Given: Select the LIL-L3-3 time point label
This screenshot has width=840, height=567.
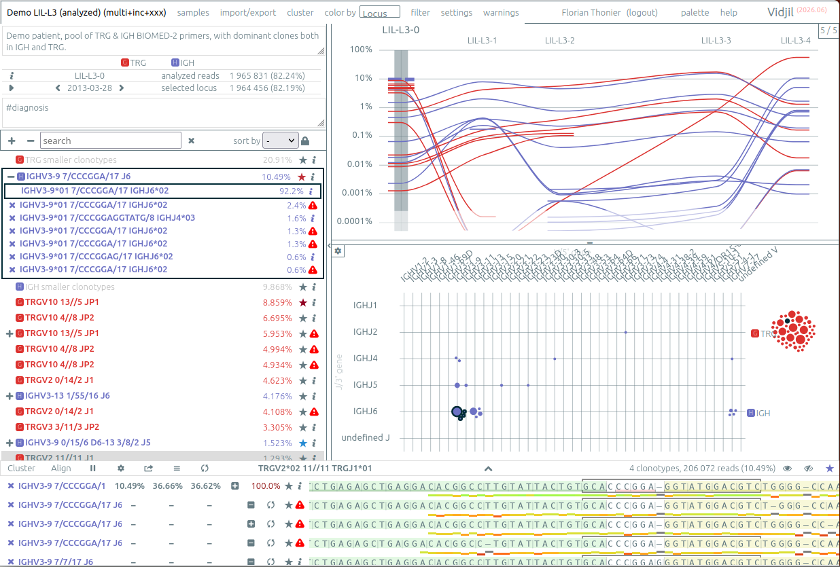Looking at the screenshot, I should (x=716, y=41).
